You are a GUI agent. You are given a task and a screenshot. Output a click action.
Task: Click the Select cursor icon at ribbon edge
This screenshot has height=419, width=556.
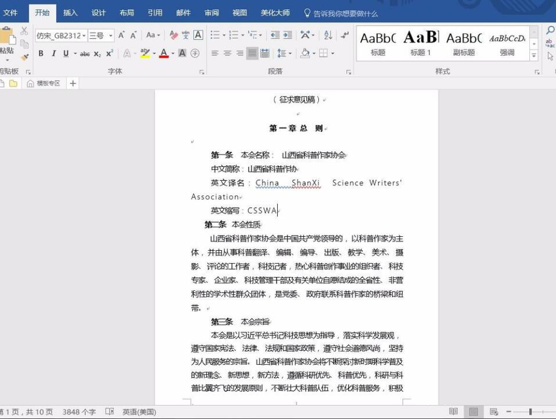click(550, 56)
